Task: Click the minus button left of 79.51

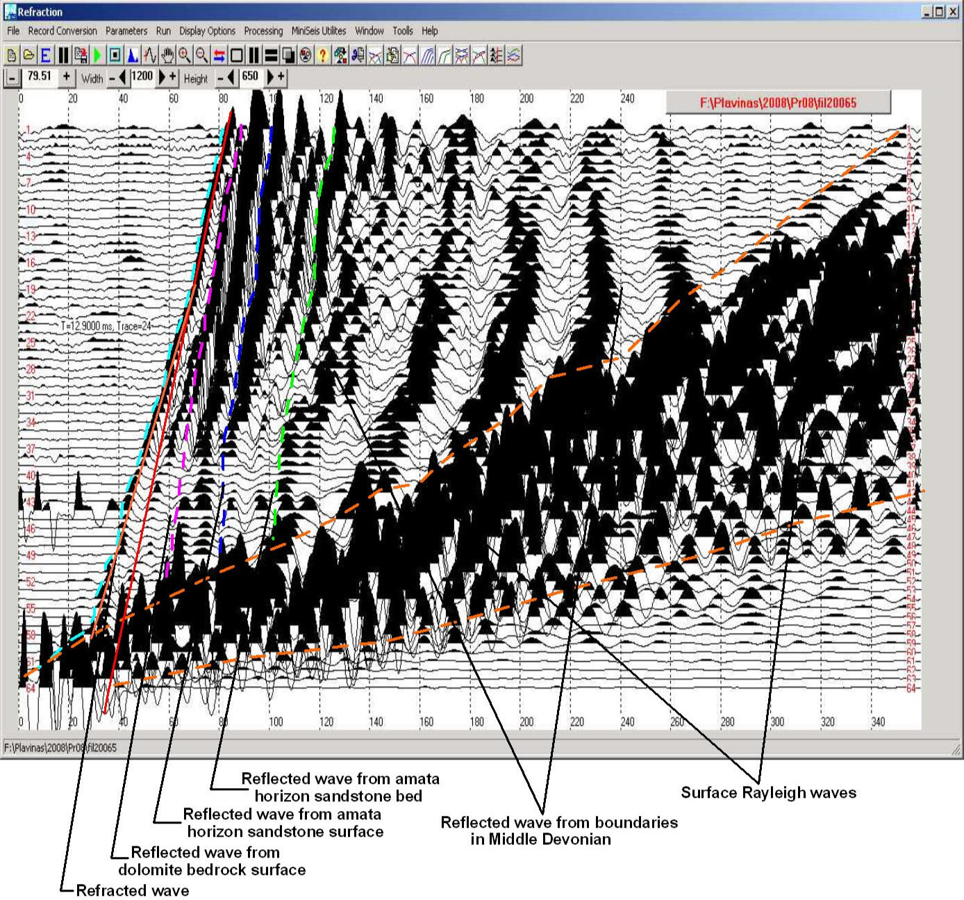Action: pyautogui.click(x=12, y=78)
